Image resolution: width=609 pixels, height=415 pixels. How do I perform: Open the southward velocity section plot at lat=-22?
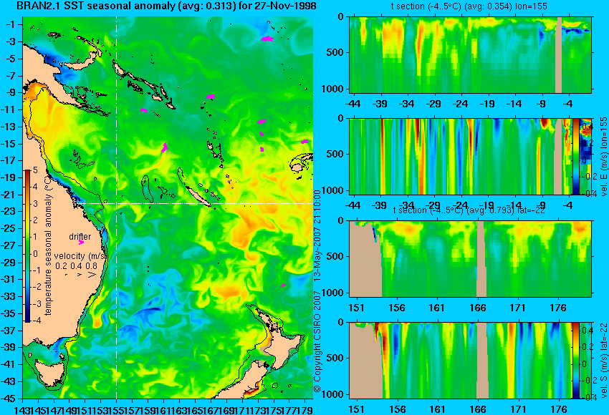461,361
